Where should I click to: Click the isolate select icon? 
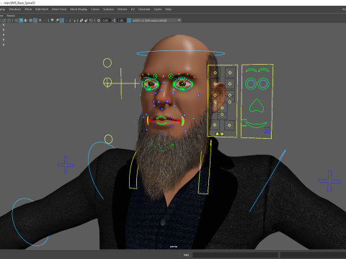(x=74, y=20)
